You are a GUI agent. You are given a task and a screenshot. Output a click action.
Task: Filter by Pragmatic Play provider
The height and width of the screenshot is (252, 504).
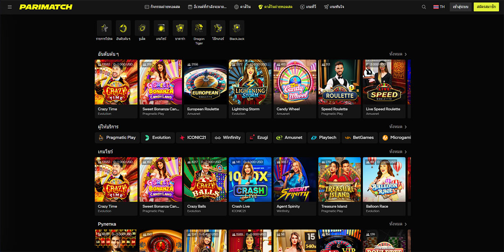pos(117,137)
